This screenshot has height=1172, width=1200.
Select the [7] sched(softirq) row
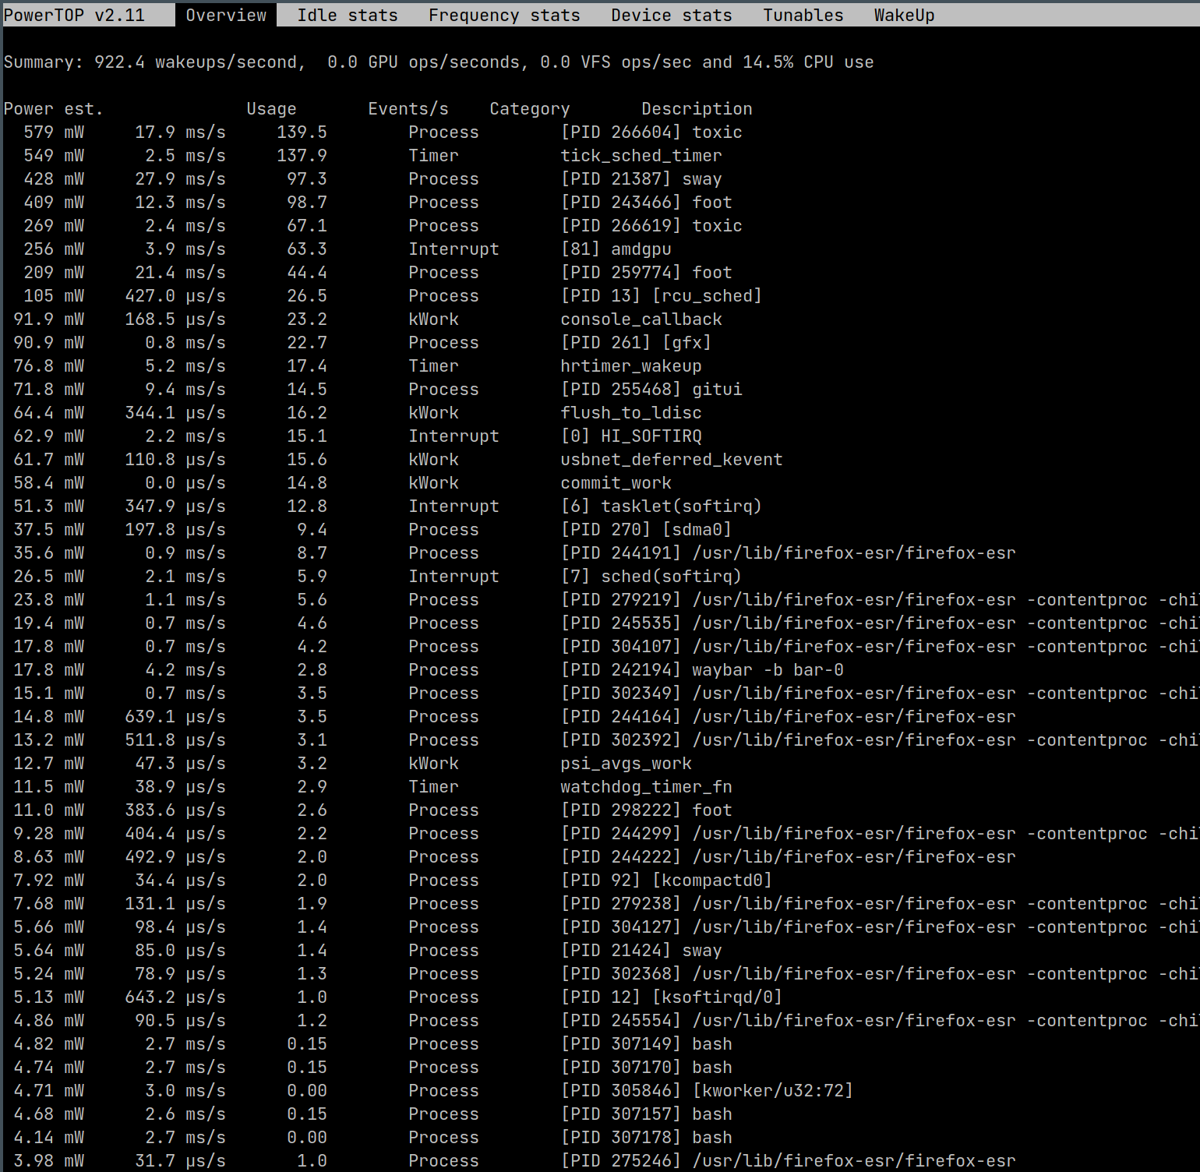(x=600, y=577)
